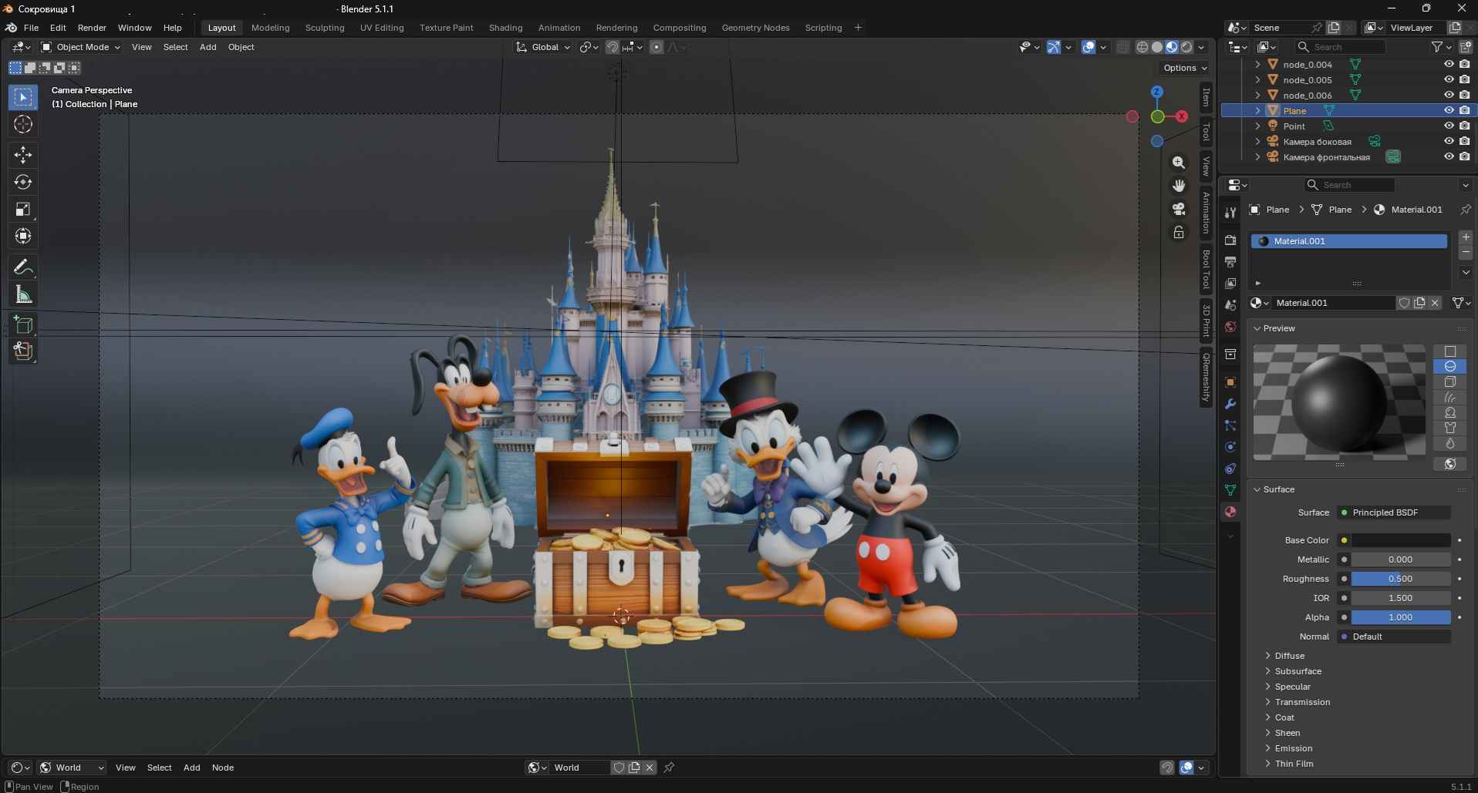Toggle the camera view icon
The height and width of the screenshot is (793, 1478).
tap(1179, 209)
